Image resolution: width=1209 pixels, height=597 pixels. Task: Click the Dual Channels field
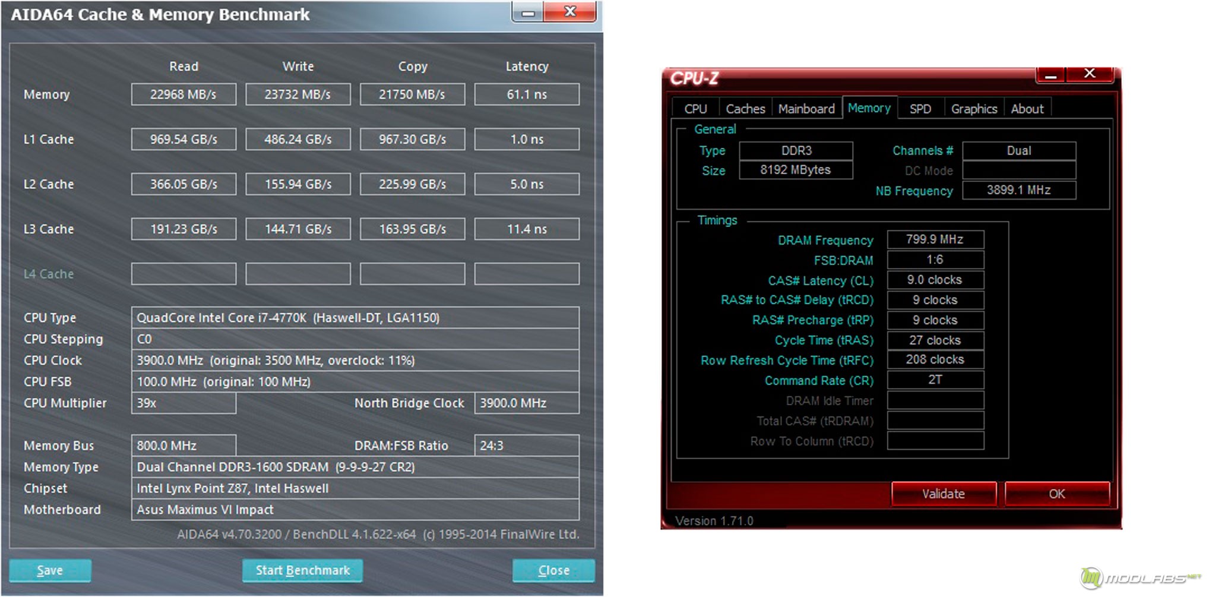(x=1019, y=150)
